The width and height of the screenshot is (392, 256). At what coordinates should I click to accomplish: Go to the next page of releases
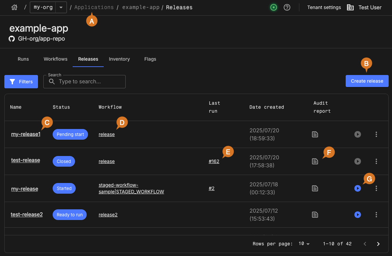(378, 244)
